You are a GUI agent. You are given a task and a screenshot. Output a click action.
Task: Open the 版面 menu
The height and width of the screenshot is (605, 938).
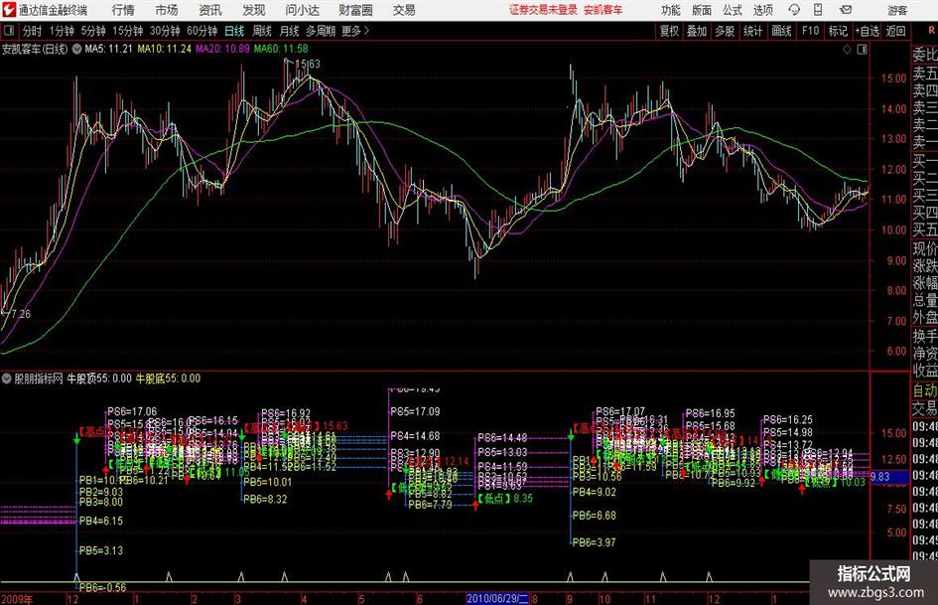pyautogui.click(x=701, y=10)
